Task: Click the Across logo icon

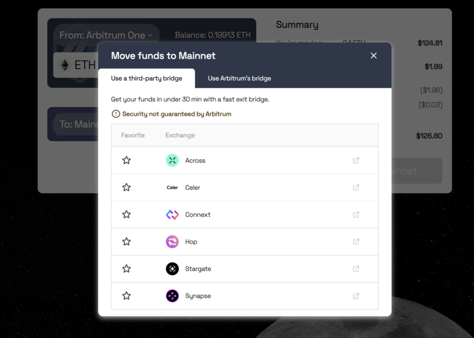Action: pos(172,160)
